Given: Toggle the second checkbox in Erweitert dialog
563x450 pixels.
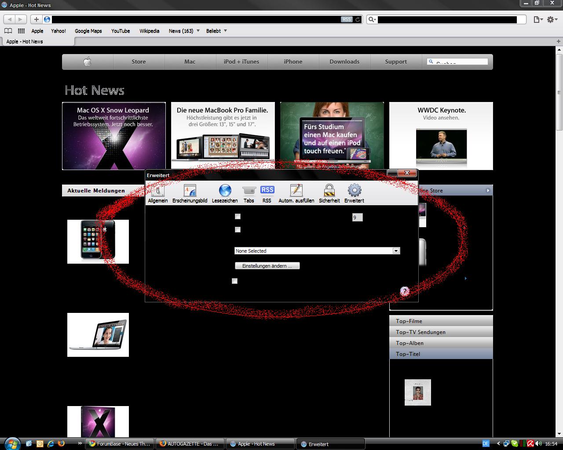Looking at the screenshot, I should pyautogui.click(x=238, y=229).
